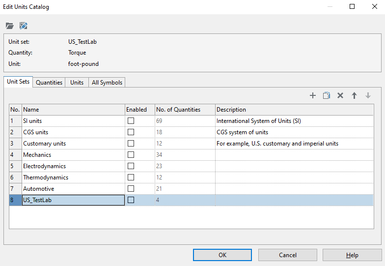385x266 pixels.
Task: Open Help for the units catalog
Action: [352, 255]
